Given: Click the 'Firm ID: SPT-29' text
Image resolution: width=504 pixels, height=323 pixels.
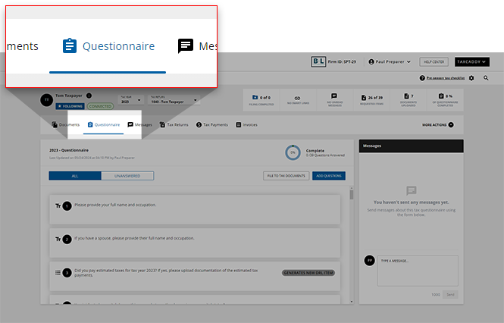Looking at the screenshot, I should click(342, 61).
